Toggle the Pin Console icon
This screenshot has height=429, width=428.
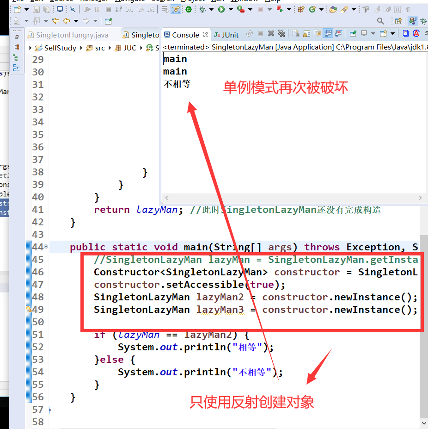pos(353,33)
